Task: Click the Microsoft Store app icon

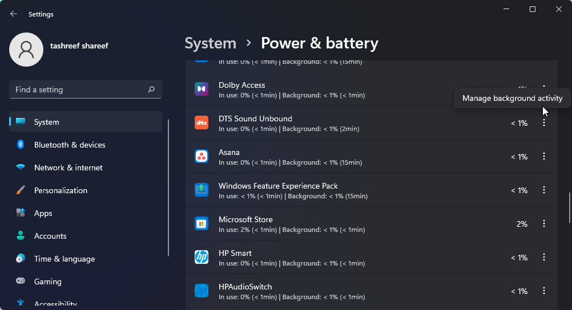Action: click(201, 224)
